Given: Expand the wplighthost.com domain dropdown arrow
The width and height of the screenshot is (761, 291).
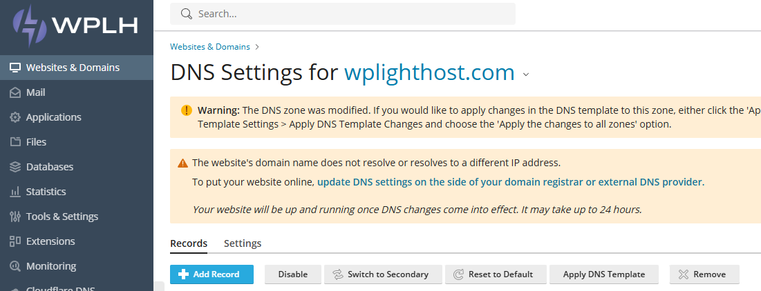Looking at the screenshot, I should [525, 74].
